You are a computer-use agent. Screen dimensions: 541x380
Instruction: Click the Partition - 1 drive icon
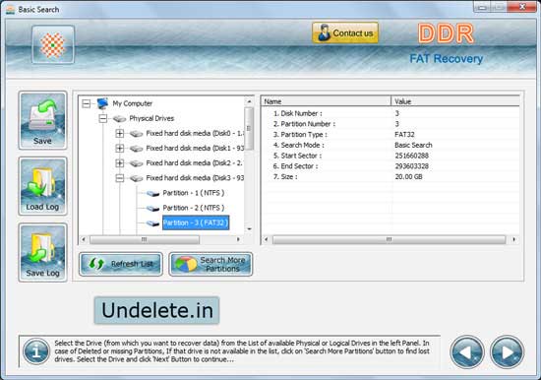point(152,194)
